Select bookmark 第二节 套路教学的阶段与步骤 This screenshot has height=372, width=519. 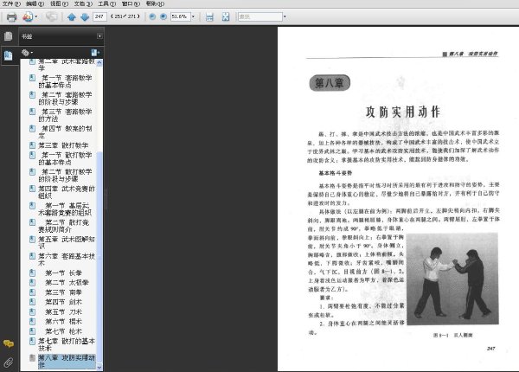[x=65, y=99]
